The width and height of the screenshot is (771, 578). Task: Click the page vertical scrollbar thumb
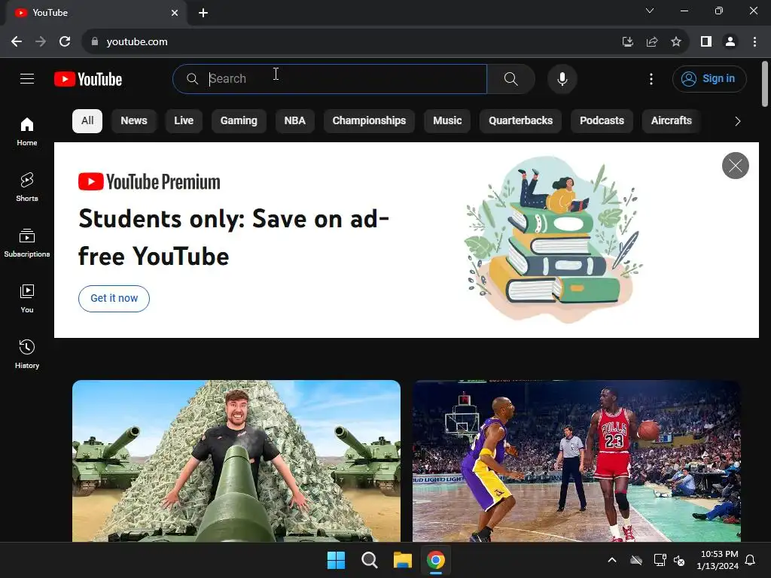tap(765, 84)
